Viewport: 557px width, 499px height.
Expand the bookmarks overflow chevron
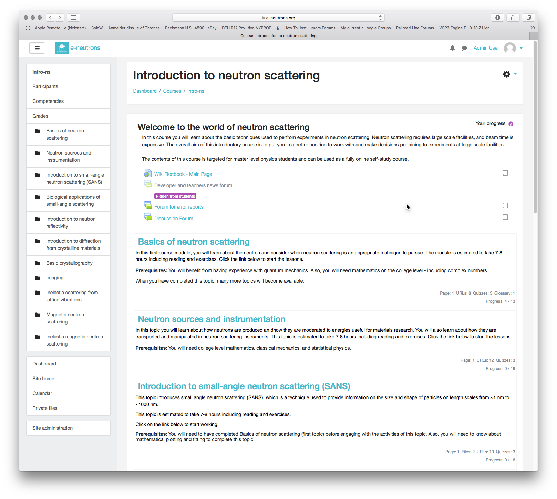533,28
